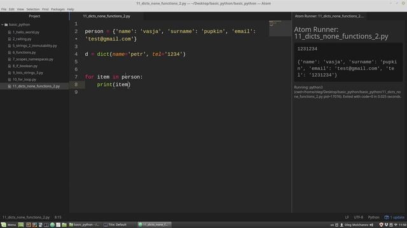The image size is (407, 228).
Task: Open the File menu
Action: point(4,9)
